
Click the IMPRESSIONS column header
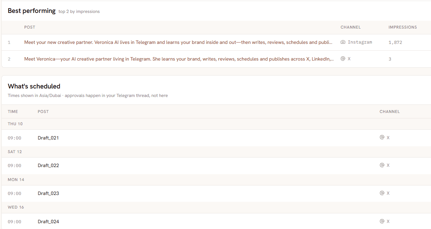click(x=402, y=27)
